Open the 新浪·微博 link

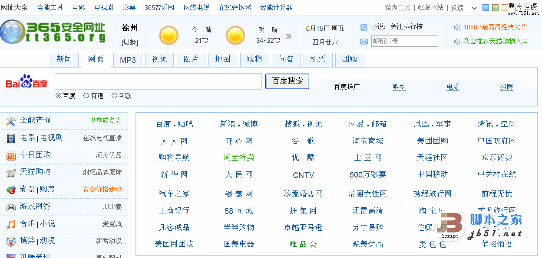point(239,124)
